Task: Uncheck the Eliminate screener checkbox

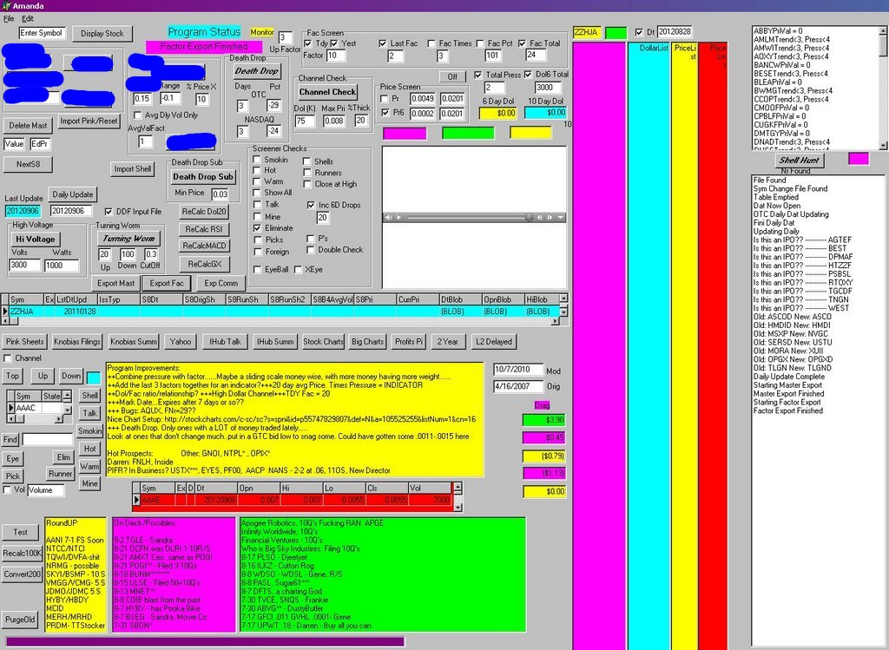Action: tap(257, 228)
